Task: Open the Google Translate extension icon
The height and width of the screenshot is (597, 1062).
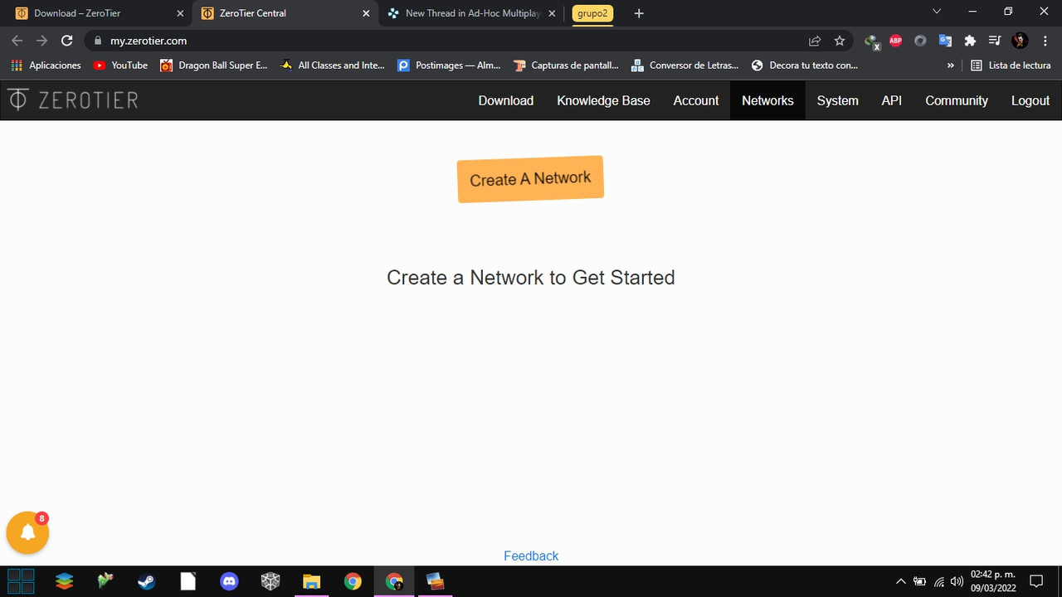Action: 945,41
